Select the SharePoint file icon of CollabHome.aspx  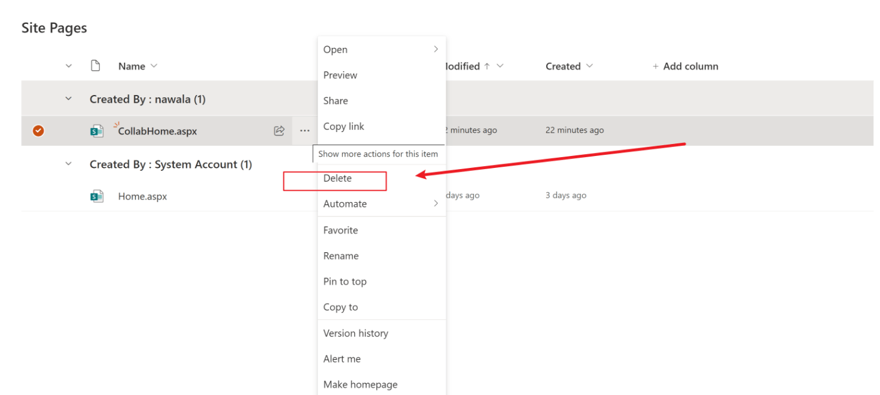coord(97,131)
